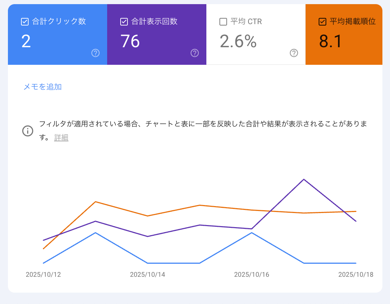The image size is (390, 304).
Task: Click the 2025/10/14 date label
Action: pos(147,275)
